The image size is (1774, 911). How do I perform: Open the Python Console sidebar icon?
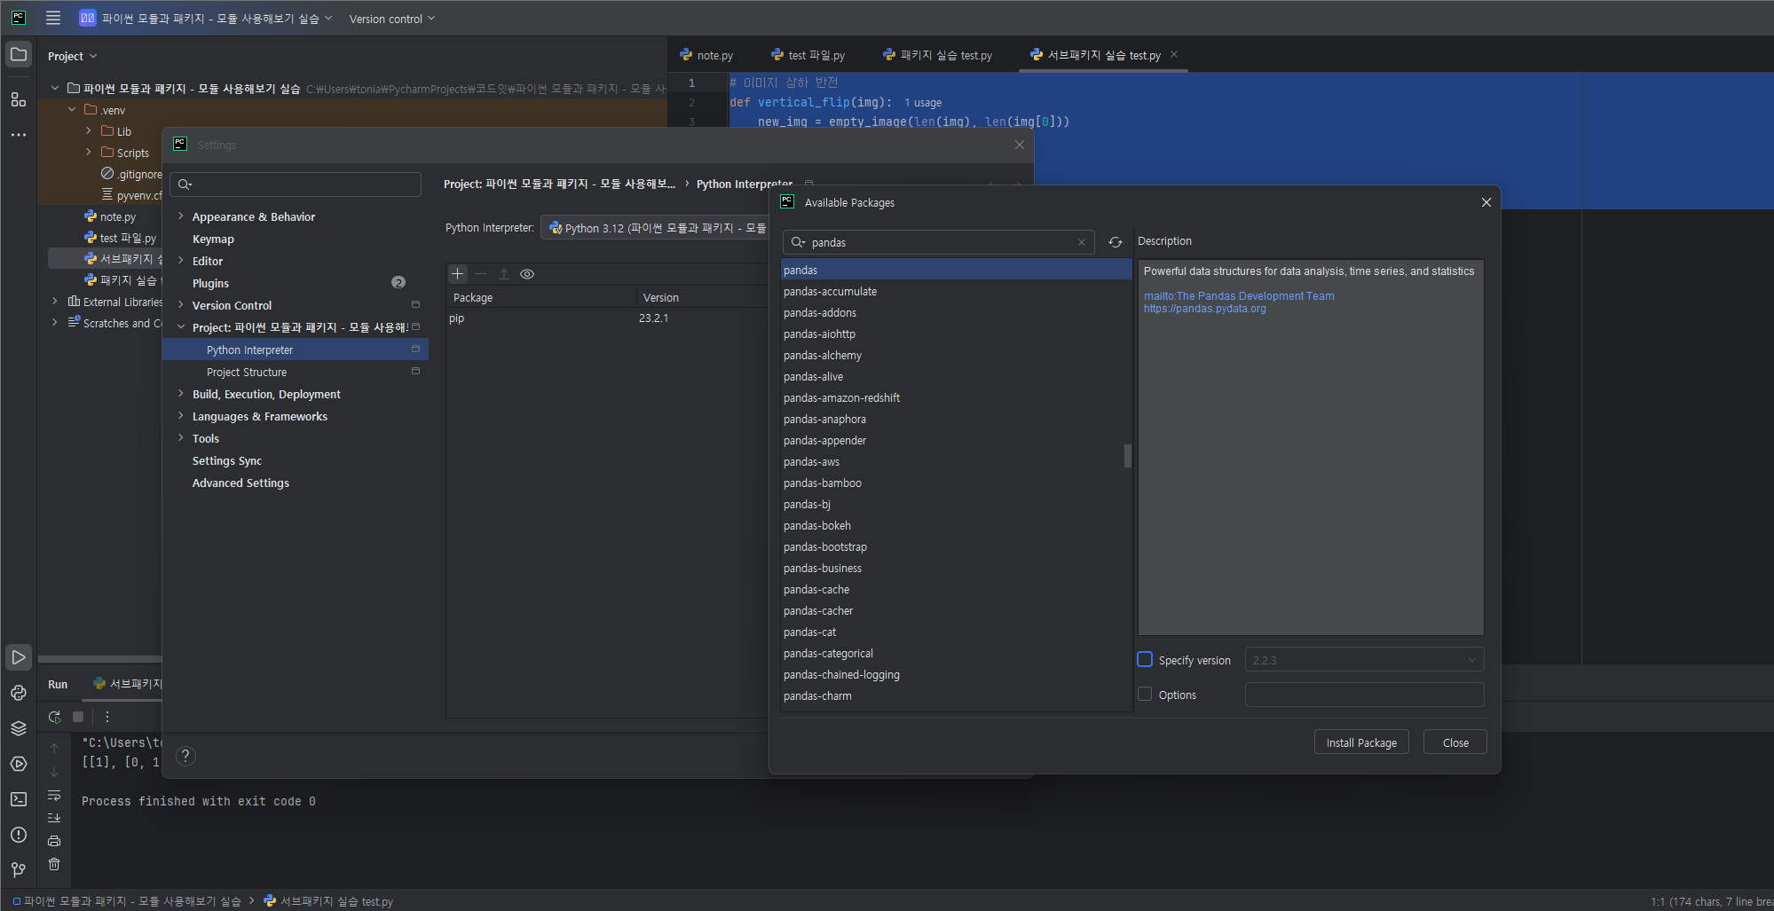[x=19, y=693]
